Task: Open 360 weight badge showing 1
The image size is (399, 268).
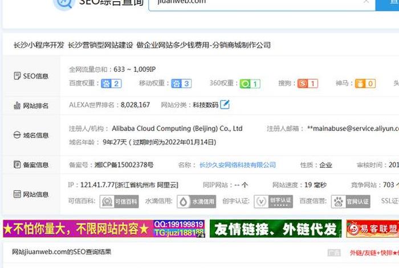Action: pyautogui.click(x=250, y=84)
